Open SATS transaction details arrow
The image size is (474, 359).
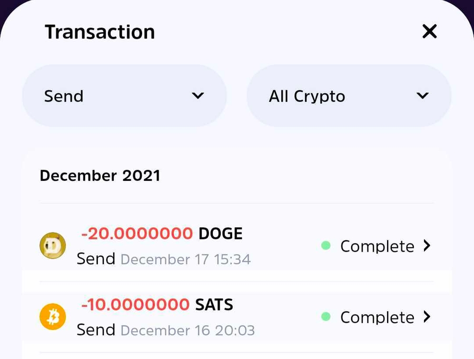(427, 317)
